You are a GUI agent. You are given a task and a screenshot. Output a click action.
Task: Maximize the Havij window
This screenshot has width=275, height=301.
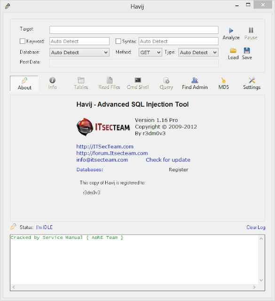[x=248, y=5]
